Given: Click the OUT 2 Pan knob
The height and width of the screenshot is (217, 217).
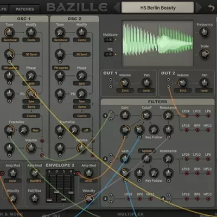Looking at the screenshot, I should (x=205, y=83).
